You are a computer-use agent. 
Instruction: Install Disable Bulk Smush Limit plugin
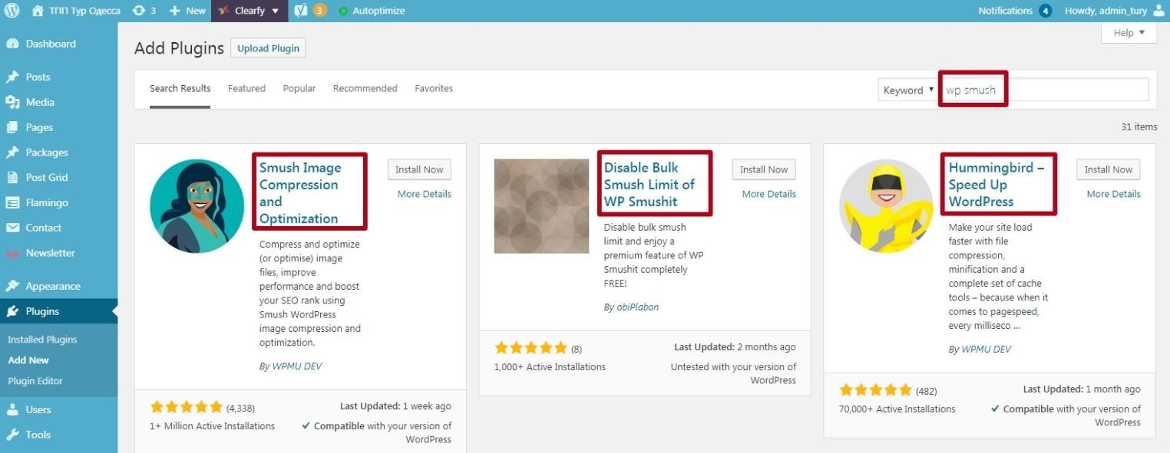tap(764, 169)
